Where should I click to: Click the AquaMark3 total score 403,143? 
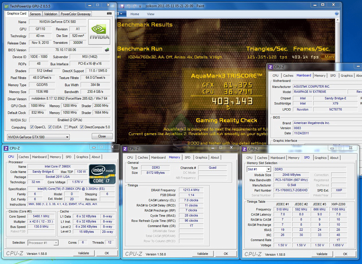[232, 101]
